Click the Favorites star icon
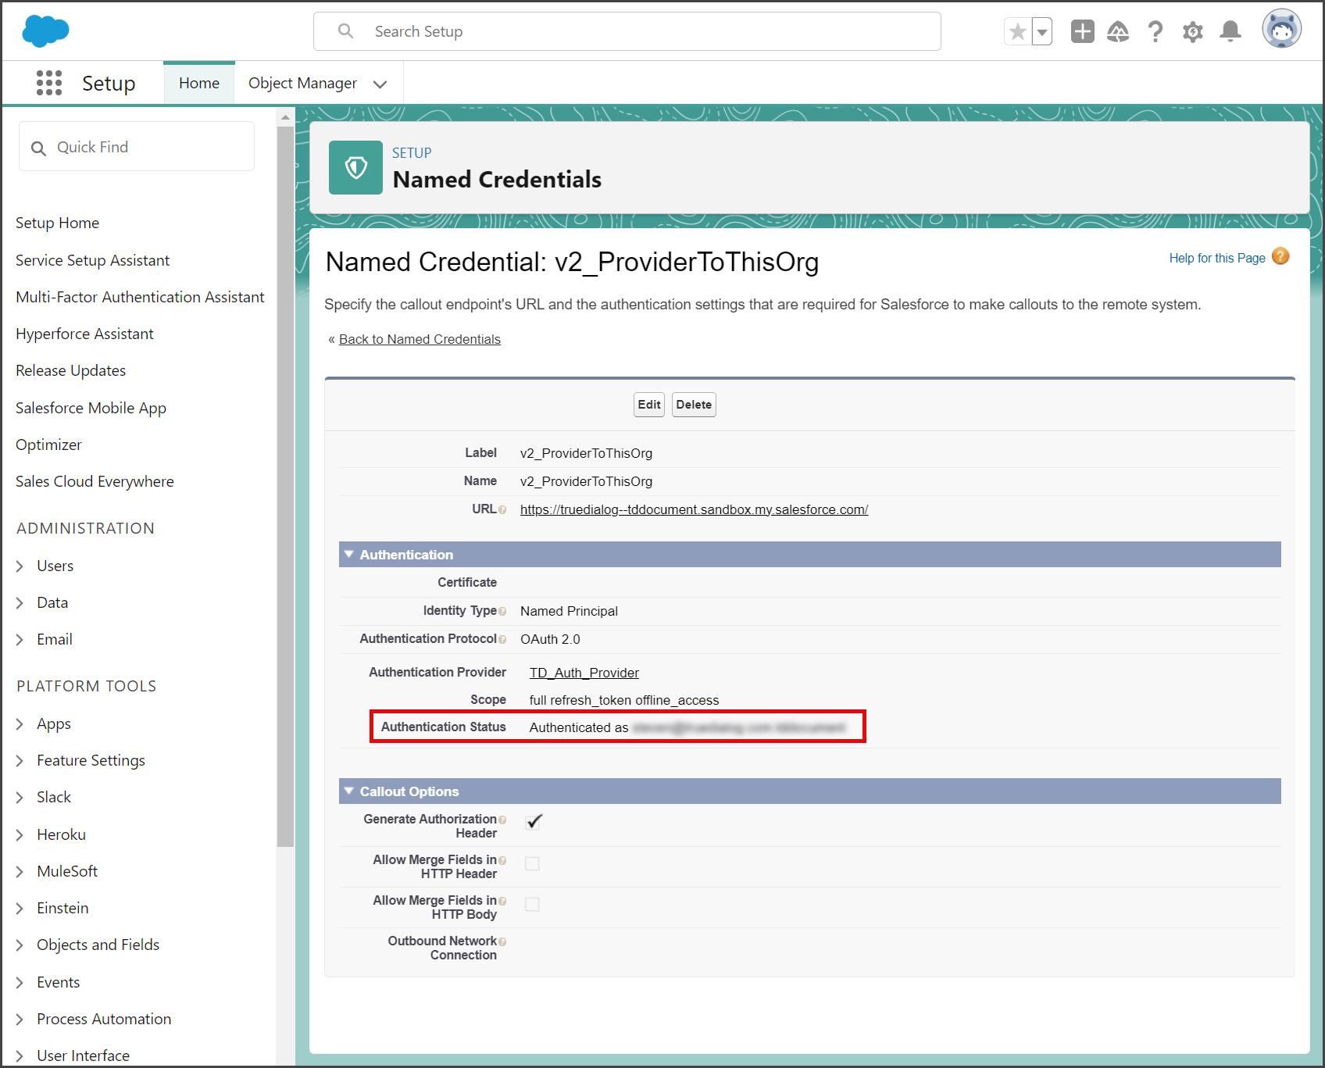The width and height of the screenshot is (1325, 1068). (x=1017, y=32)
